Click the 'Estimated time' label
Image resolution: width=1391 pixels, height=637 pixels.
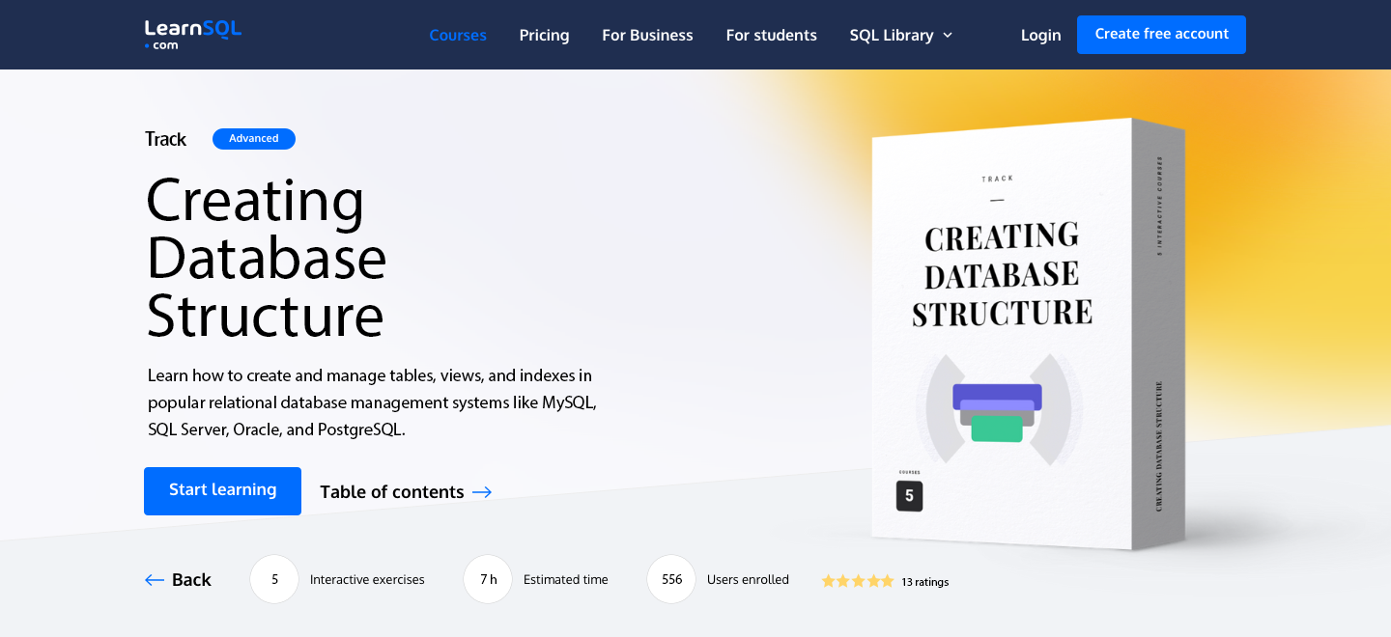pos(566,580)
